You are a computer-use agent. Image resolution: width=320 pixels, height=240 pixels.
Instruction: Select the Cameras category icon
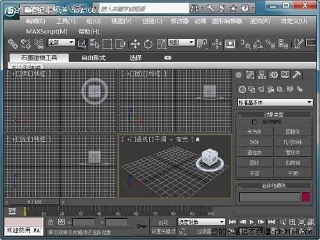coord(271,89)
